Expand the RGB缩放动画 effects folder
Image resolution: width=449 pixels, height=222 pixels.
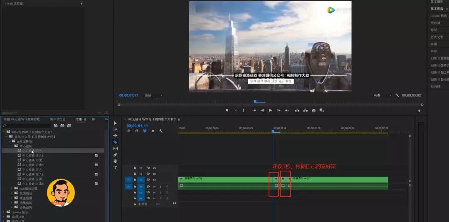pyautogui.click(x=12, y=188)
